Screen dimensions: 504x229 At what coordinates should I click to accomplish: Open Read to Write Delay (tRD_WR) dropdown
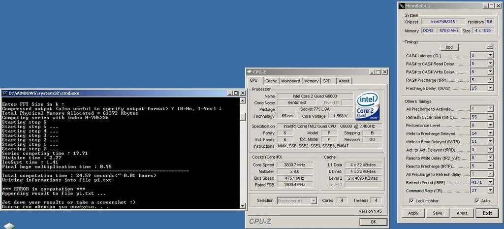point(490,158)
